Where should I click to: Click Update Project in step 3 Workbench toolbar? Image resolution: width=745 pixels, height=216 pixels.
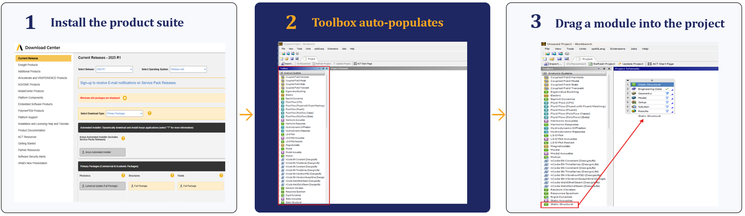[x=630, y=64]
